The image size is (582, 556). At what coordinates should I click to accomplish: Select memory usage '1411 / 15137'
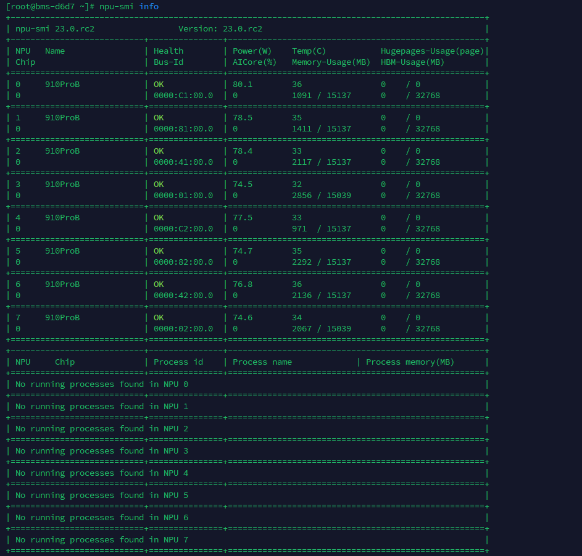click(322, 129)
